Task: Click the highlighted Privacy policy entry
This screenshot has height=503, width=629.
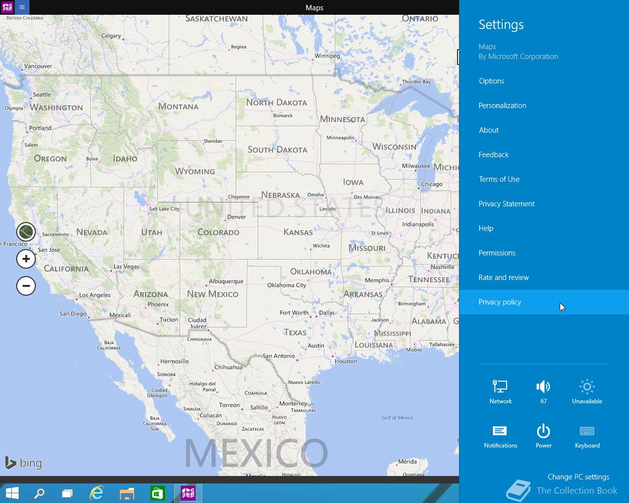Action: (544, 302)
